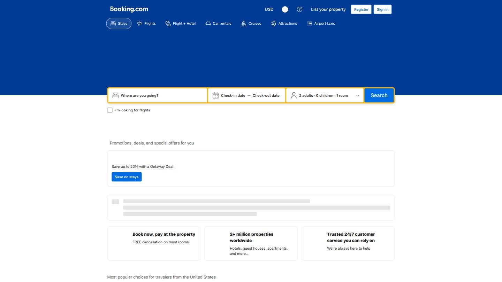This screenshot has height=282, width=502.
Task: Select the USD currency menu
Action: [269, 9]
